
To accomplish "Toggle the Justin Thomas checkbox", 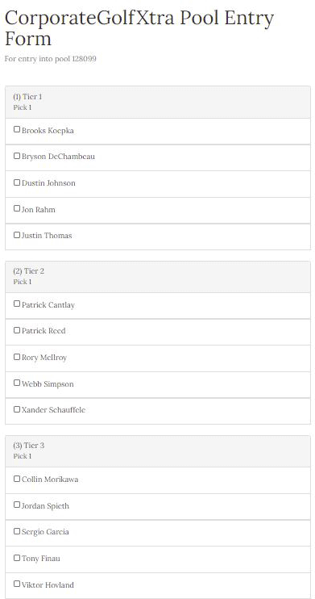I will [17, 235].
